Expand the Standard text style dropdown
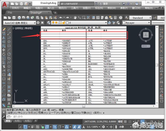Viewport: 166px width, 131px height. point(150,18)
